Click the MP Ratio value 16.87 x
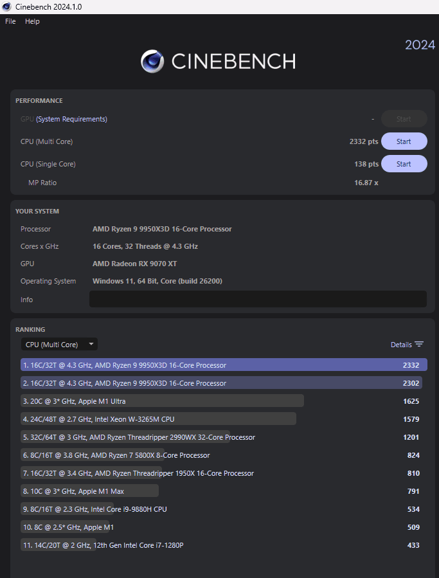This screenshot has width=439, height=578. click(x=366, y=183)
